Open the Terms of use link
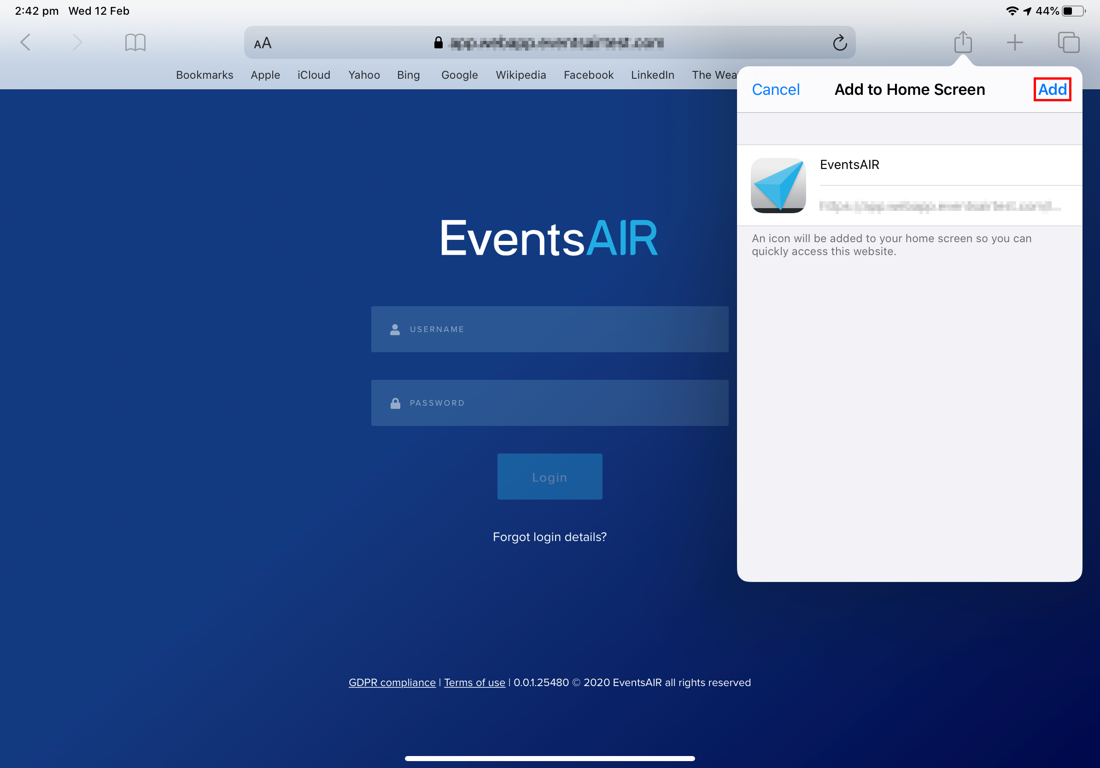Image resolution: width=1100 pixels, height=768 pixels. click(x=474, y=683)
